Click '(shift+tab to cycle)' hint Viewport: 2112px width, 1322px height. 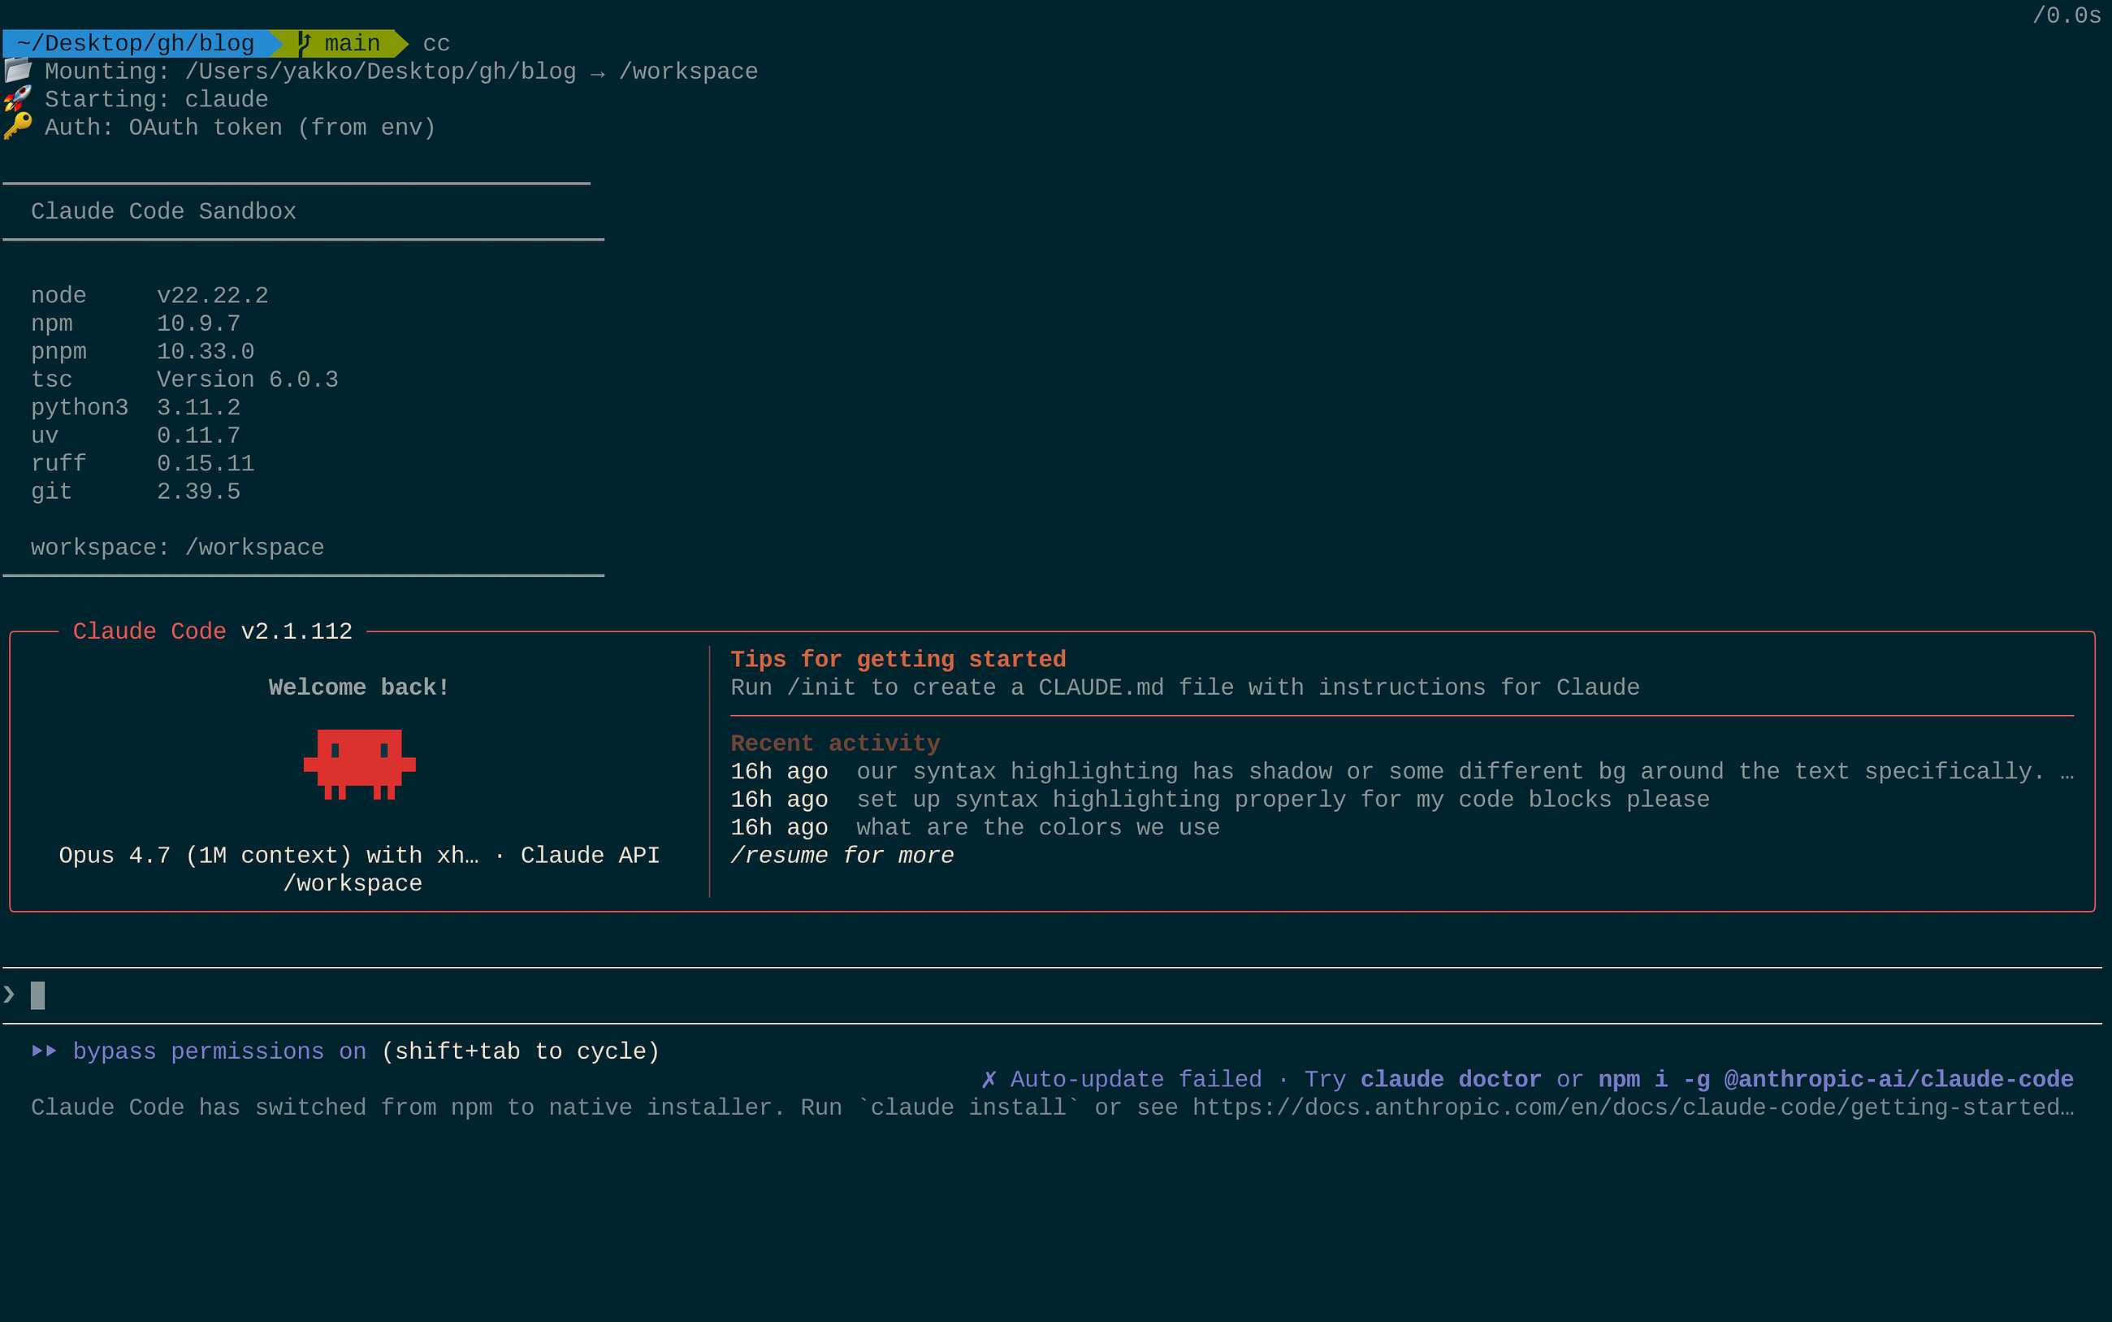pyautogui.click(x=520, y=1051)
